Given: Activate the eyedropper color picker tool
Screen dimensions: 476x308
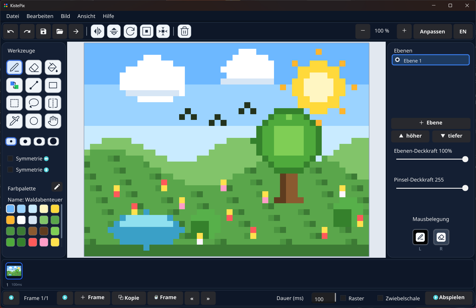Looking at the screenshot, I should point(14,121).
